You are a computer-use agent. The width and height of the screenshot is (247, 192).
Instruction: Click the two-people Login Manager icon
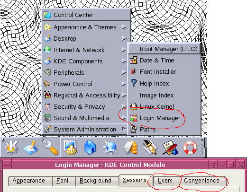[134, 118]
